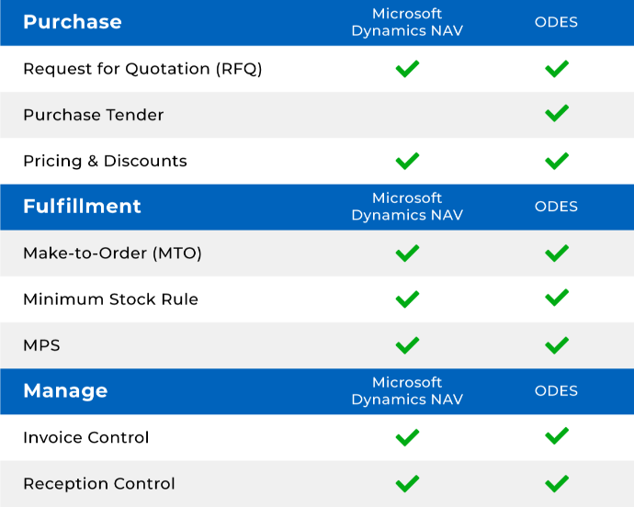
Task: Click Microsoft Dynamics NAV column in Purchase header
Action: coord(407,22)
